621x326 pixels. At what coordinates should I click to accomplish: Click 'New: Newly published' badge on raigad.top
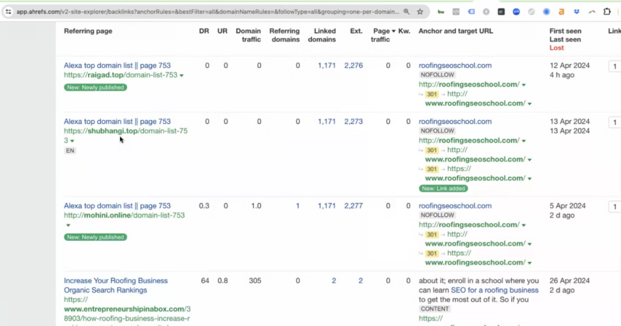[x=95, y=87]
